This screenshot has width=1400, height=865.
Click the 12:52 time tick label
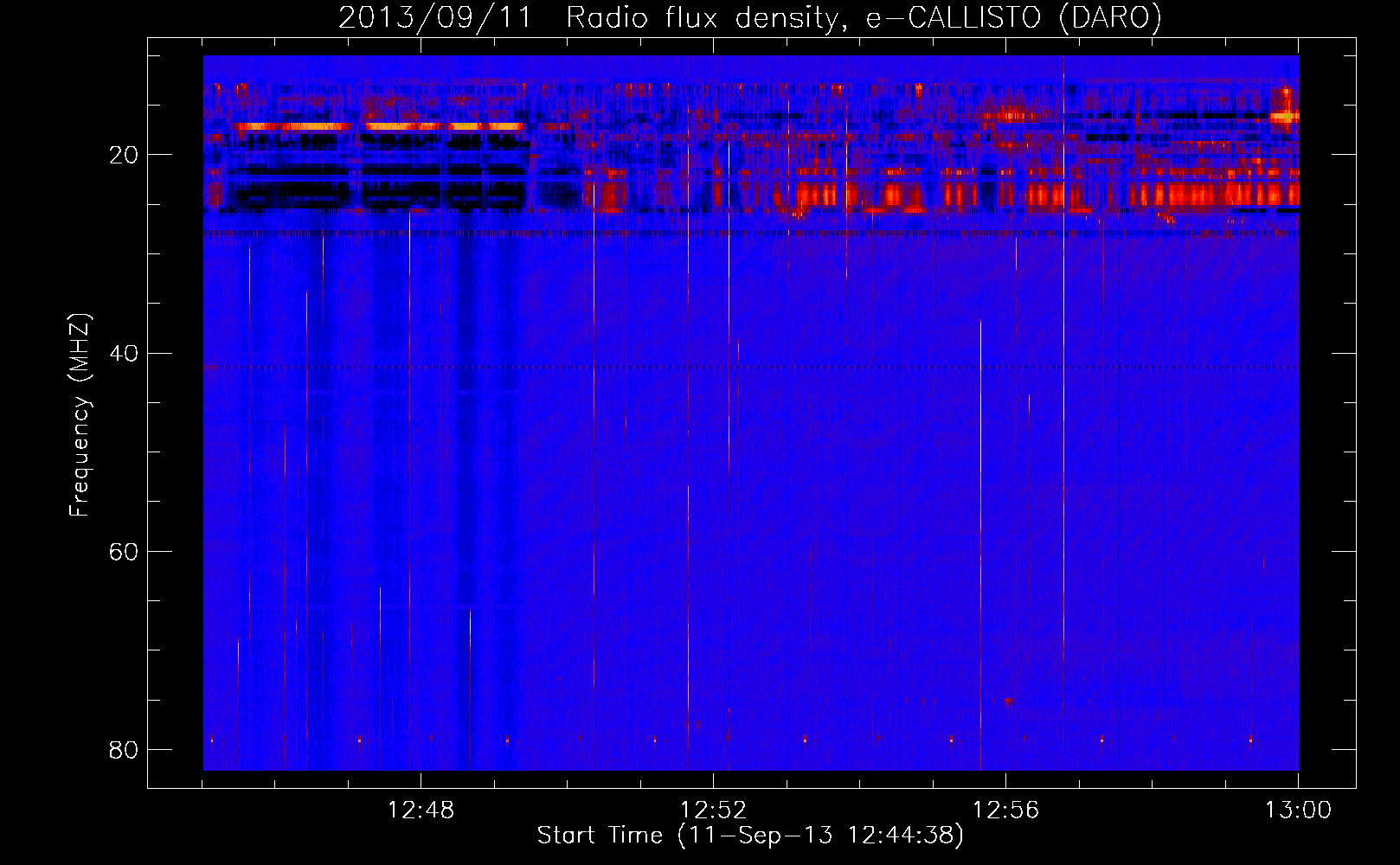tap(713, 811)
